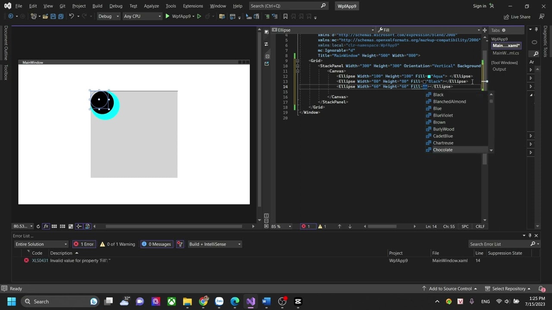
Task: Click search magnifier icon in Solution panel
Action: [x=536, y=54]
